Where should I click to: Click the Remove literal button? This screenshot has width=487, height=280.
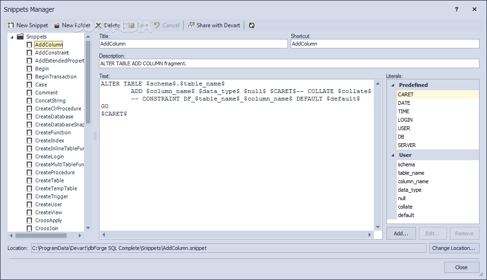pos(464,233)
